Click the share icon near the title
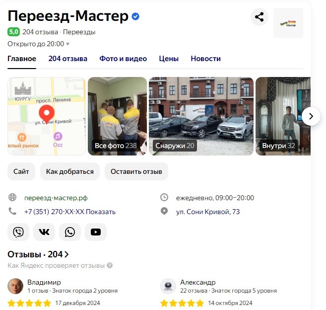This screenshot has height=310, width=326. [x=259, y=17]
